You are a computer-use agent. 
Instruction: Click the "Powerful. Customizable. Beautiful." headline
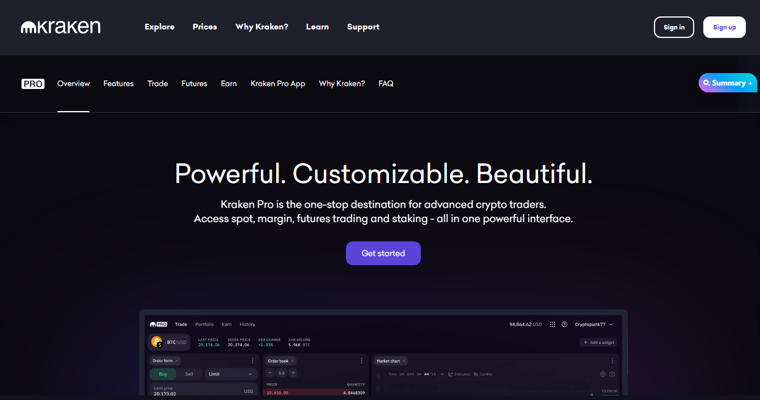tap(383, 173)
